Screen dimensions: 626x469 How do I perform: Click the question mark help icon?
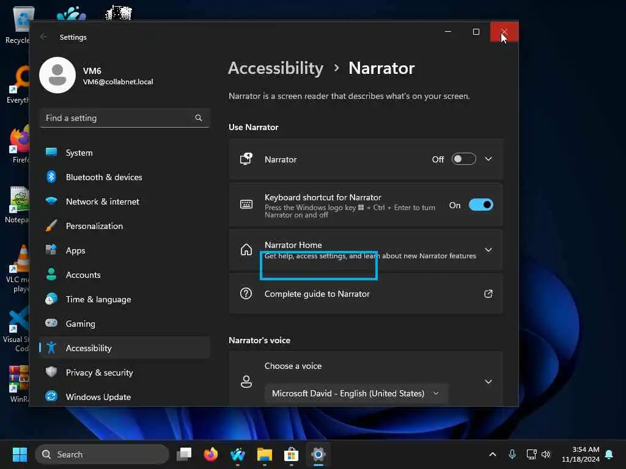pyautogui.click(x=246, y=294)
